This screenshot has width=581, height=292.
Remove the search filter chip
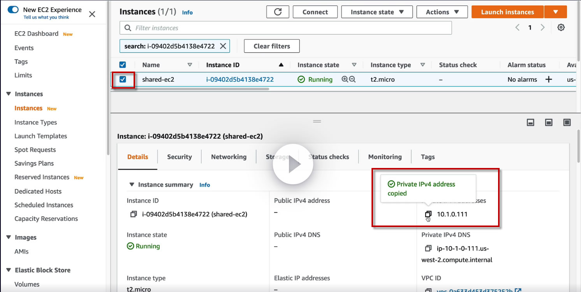(x=223, y=46)
